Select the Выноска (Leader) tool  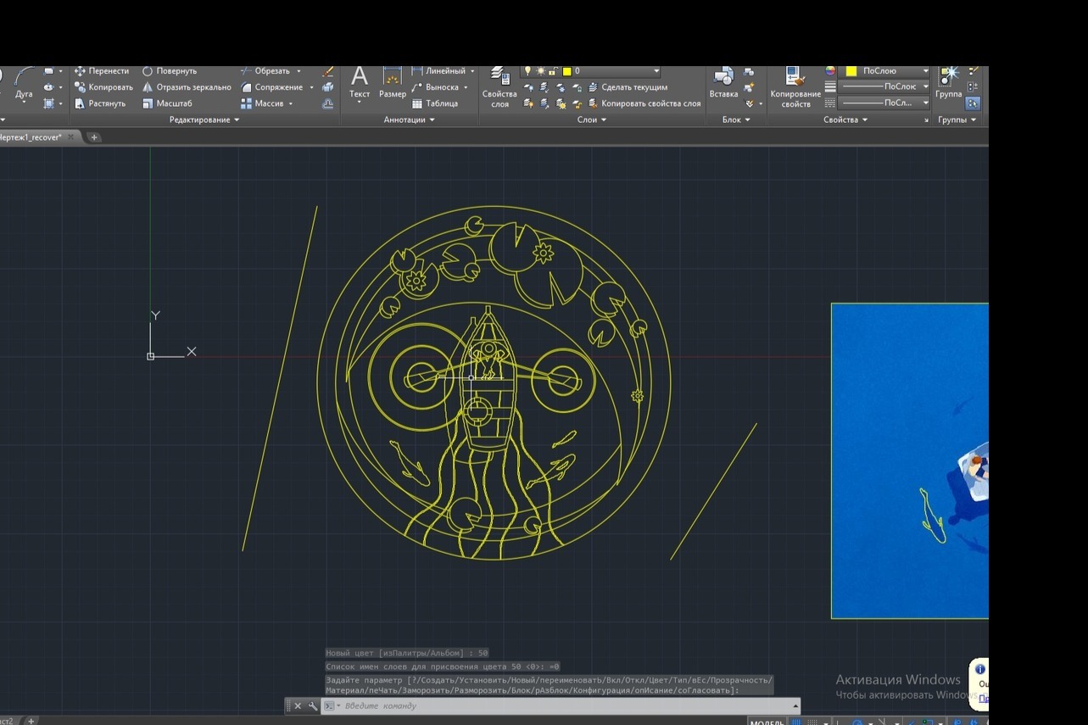click(436, 87)
